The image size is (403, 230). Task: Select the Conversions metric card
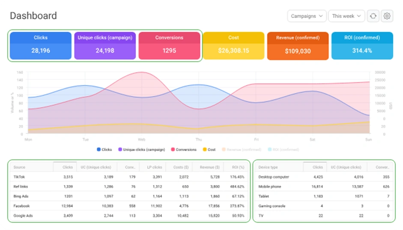pyautogui.click(x=169, y=45)
